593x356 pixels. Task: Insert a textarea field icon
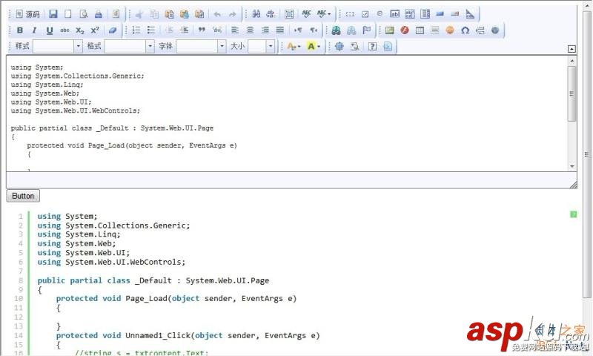[x=410, y=14]
